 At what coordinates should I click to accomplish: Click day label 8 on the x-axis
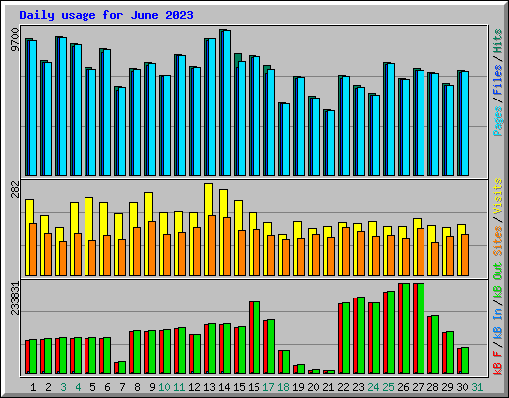coord(137,387)
